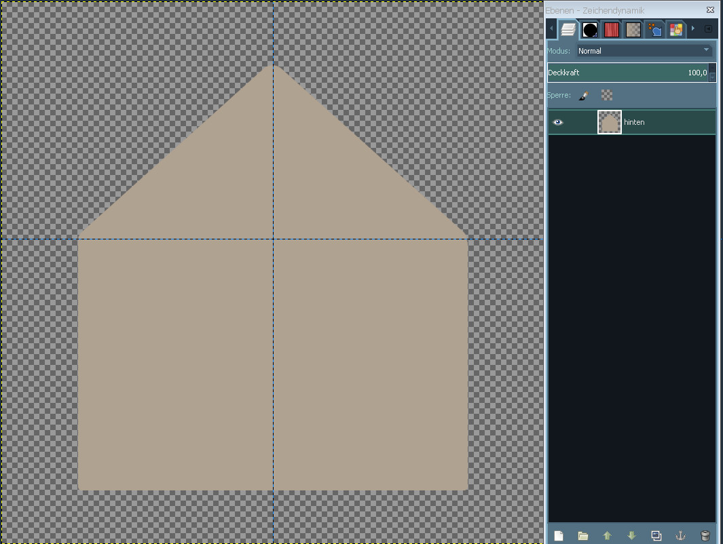The width and height of the screenshot is (723, 544).
Task: Anchor the floating layer
Action: tap(680, 535)
